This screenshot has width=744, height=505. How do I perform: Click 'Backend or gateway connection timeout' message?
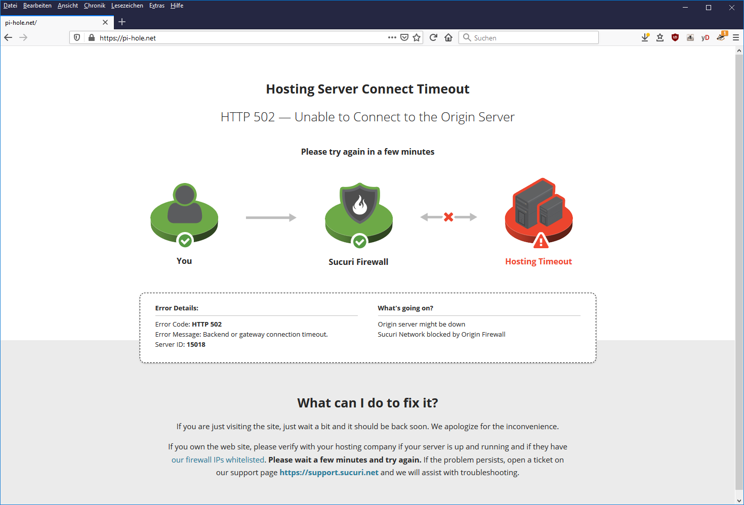[265, 334]
